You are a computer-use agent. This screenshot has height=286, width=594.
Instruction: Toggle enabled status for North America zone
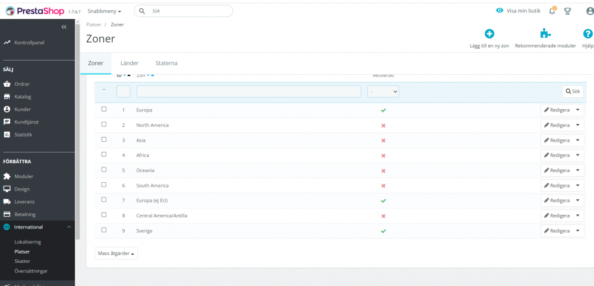[383, 125]
